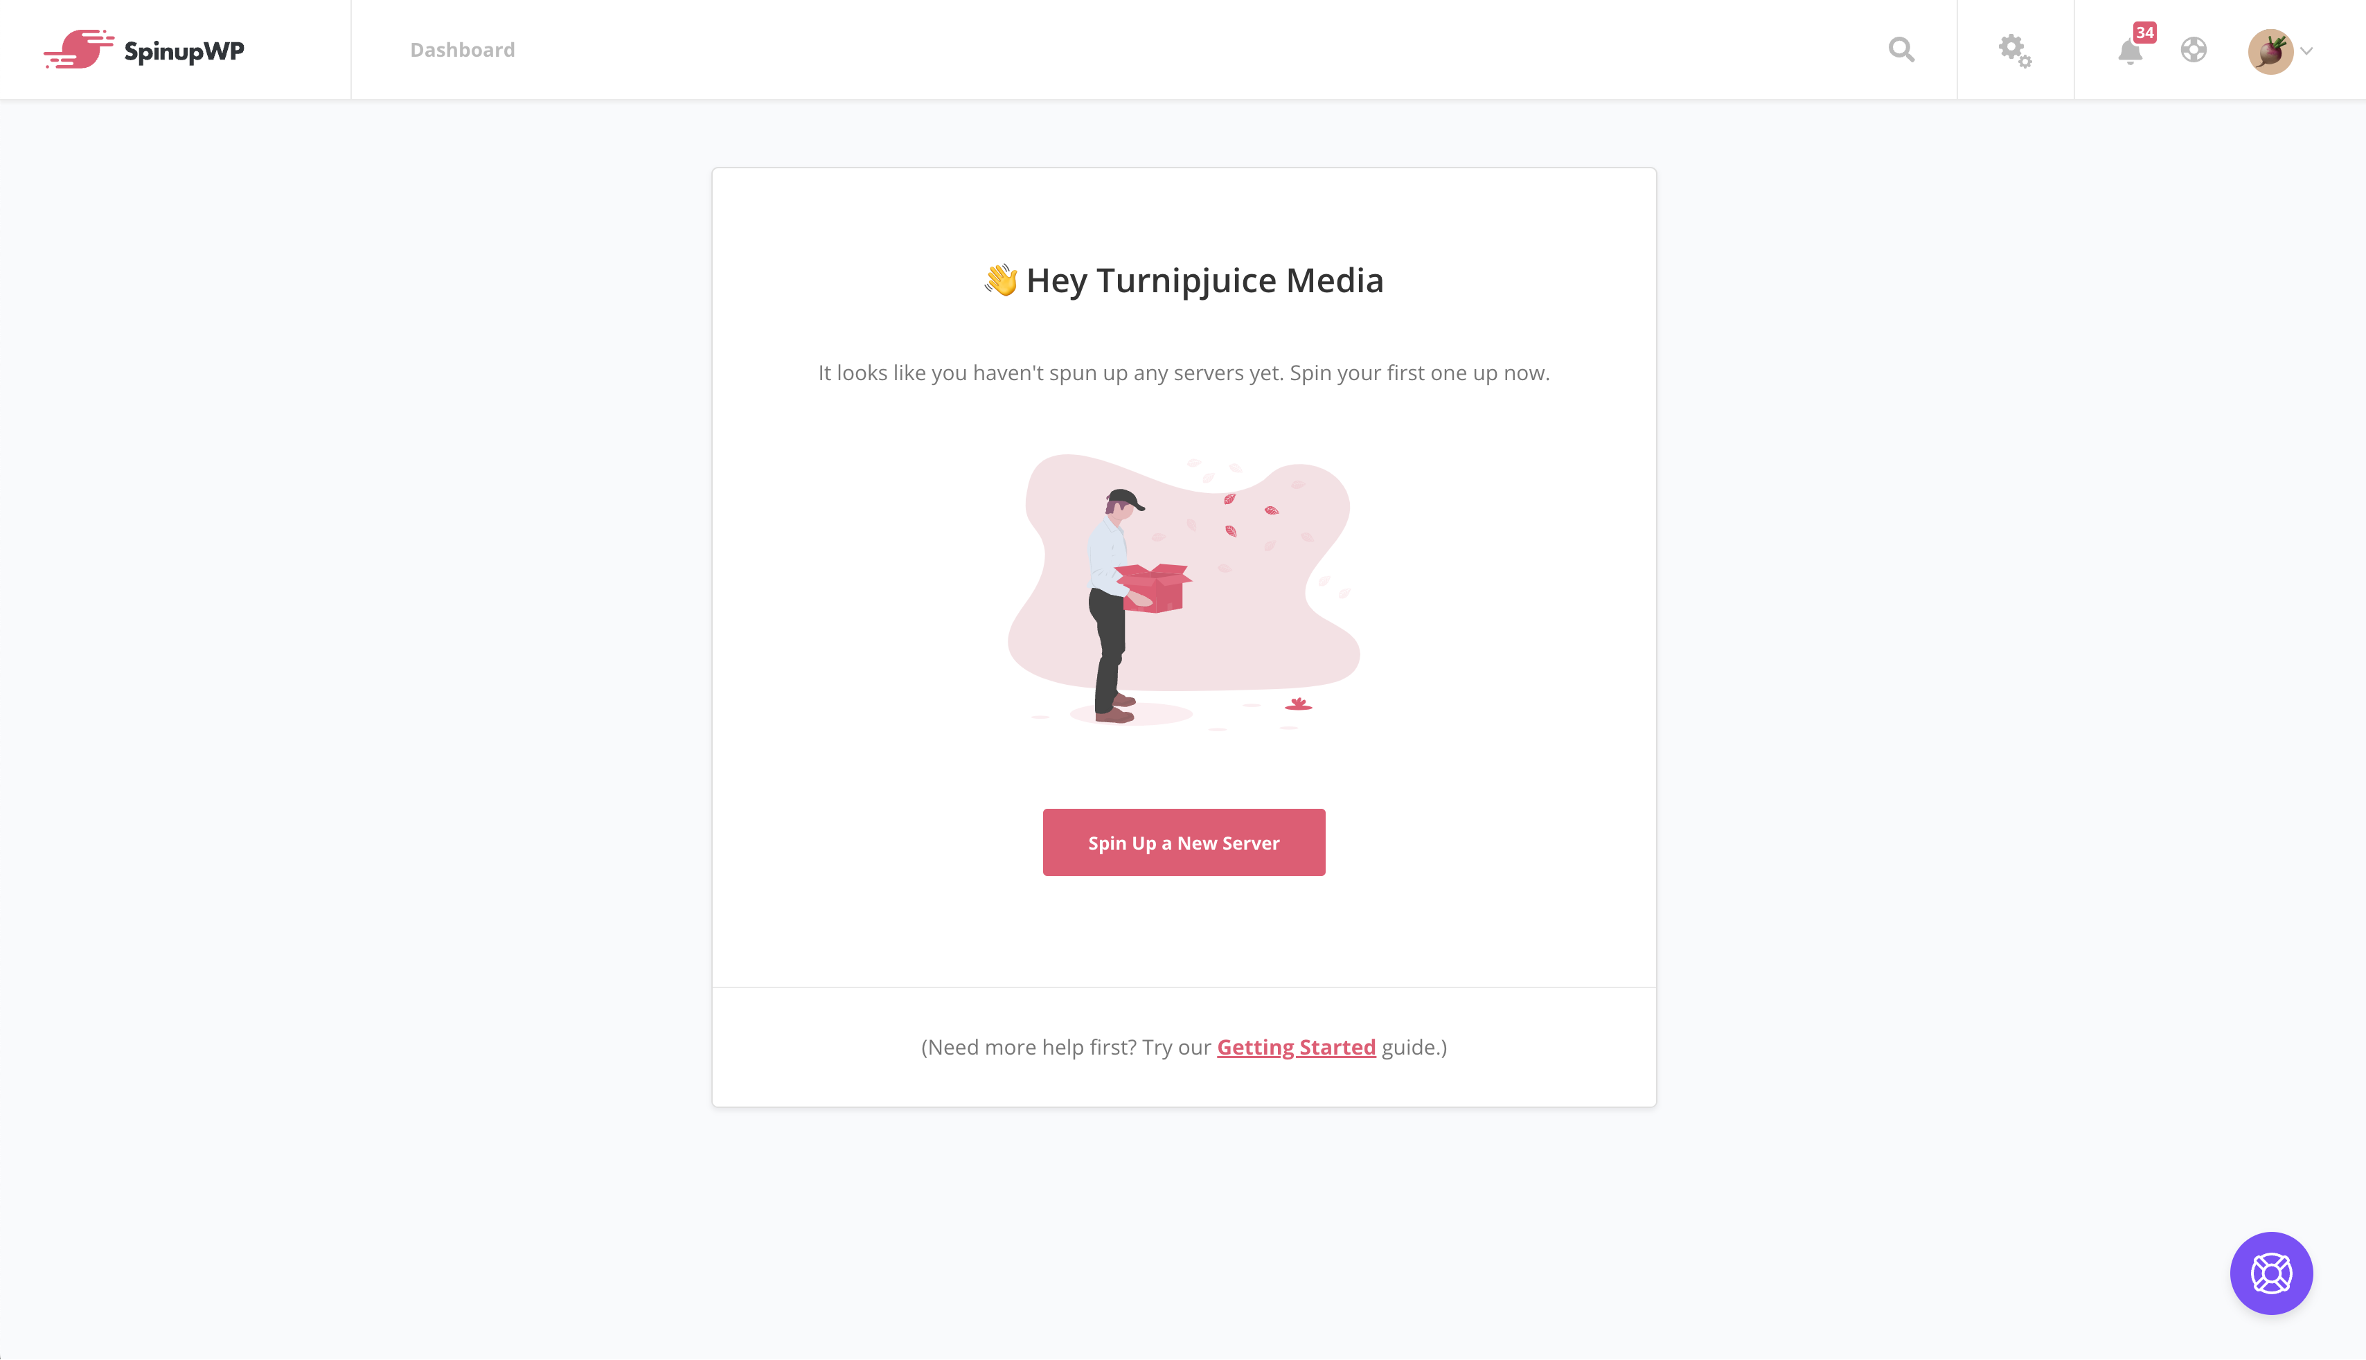Open the Dashboard navigation item
This screenshot has height=1360, width=2366.
463,49
